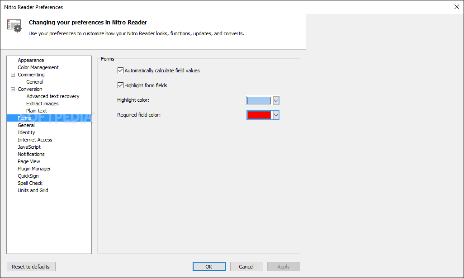Click the 'Highlight color:' label
This screenshot has width=464, height=278.
pyautogui.click(x=133, y=100)
